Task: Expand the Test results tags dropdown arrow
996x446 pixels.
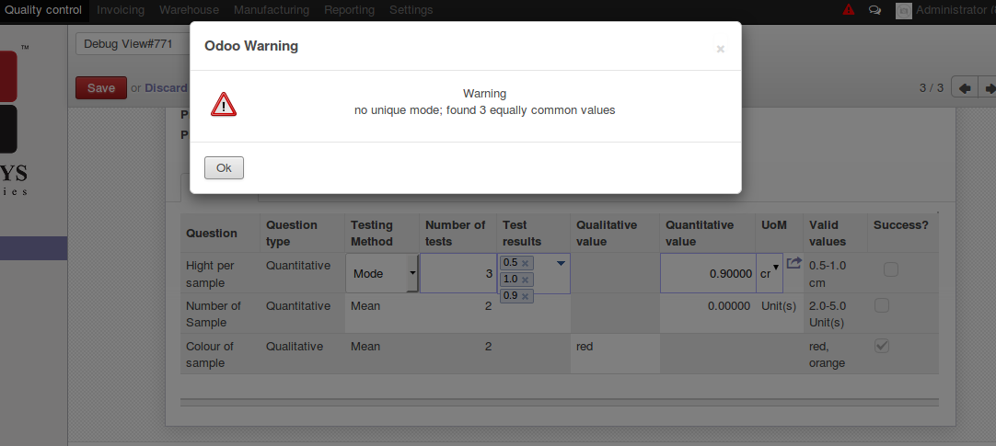Action: pos(561,263)
